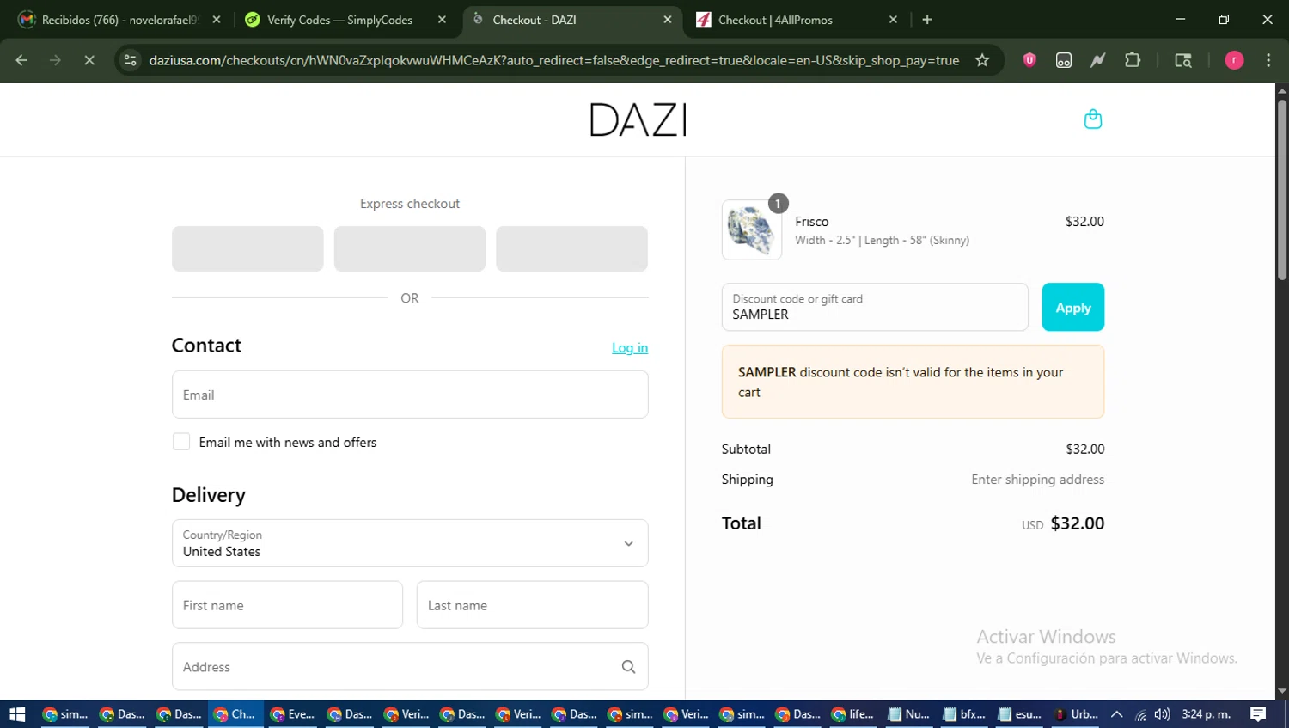
Task: Open the esu... notepad taskbar item
Action: 1020,714
